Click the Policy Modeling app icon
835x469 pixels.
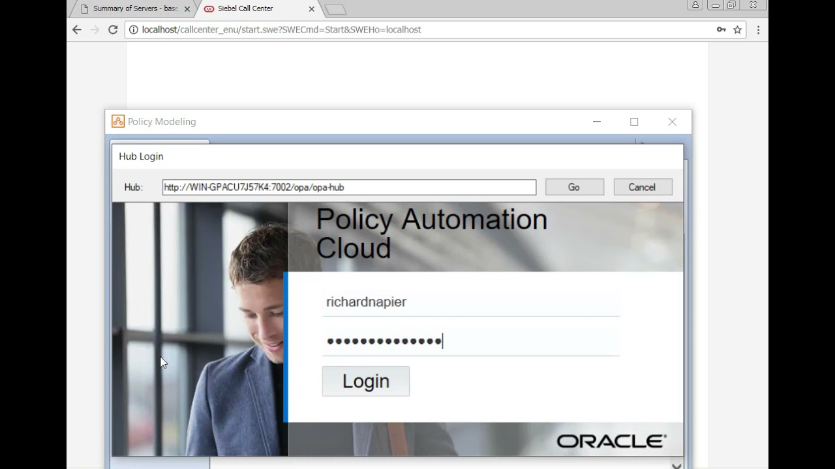[117, 121]
